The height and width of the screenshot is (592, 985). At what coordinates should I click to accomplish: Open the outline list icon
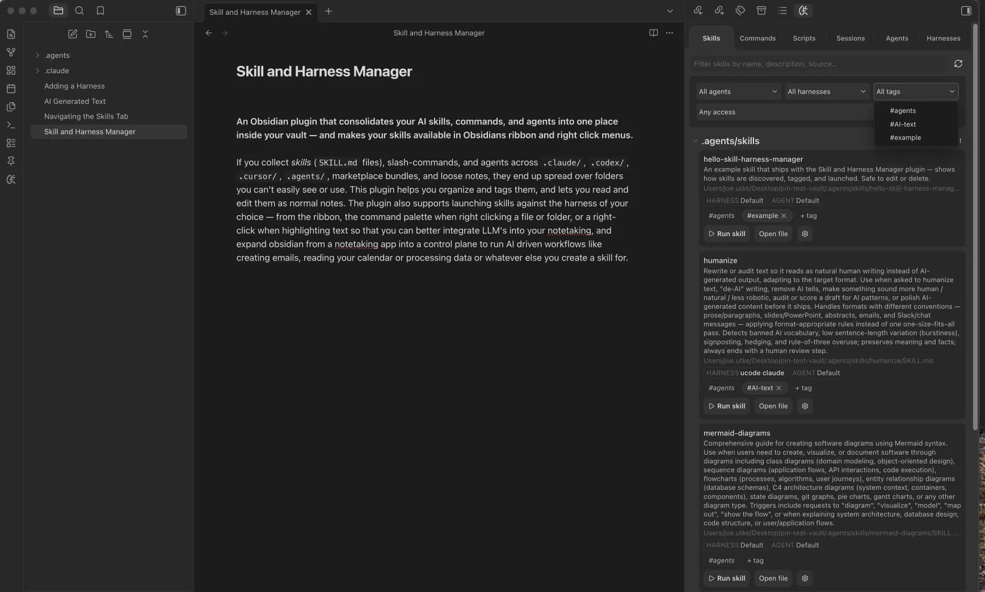(782, 11)
